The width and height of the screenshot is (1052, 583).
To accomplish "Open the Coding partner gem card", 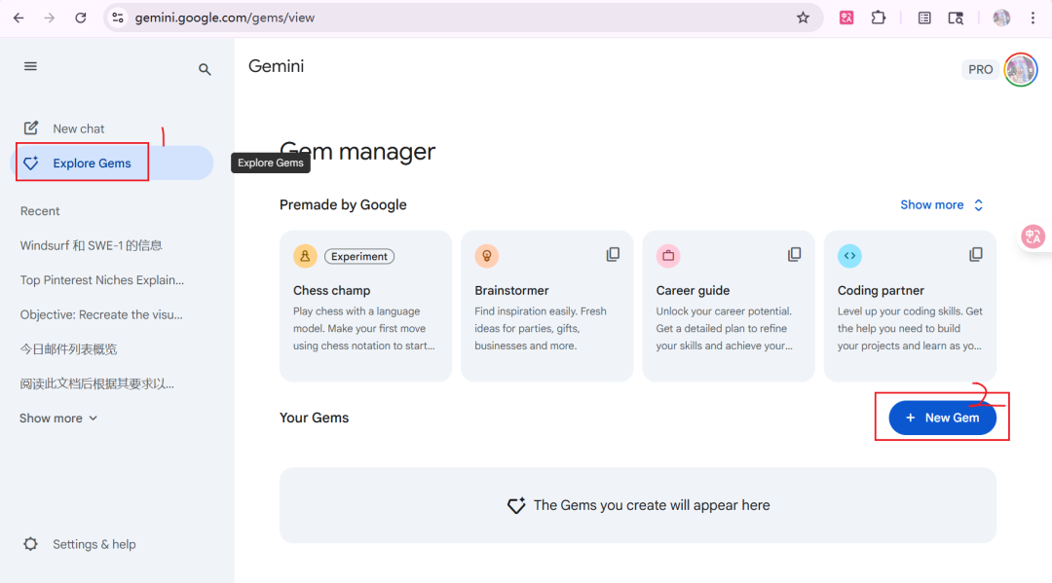I will (x=910, y=307).
